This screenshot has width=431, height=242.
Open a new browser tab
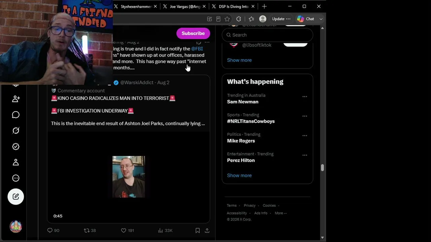(264, 6)
